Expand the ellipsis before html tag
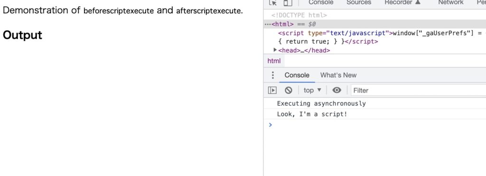Image resolution: width=486 pixels, height=176 pixels. (x=268, y=24)
